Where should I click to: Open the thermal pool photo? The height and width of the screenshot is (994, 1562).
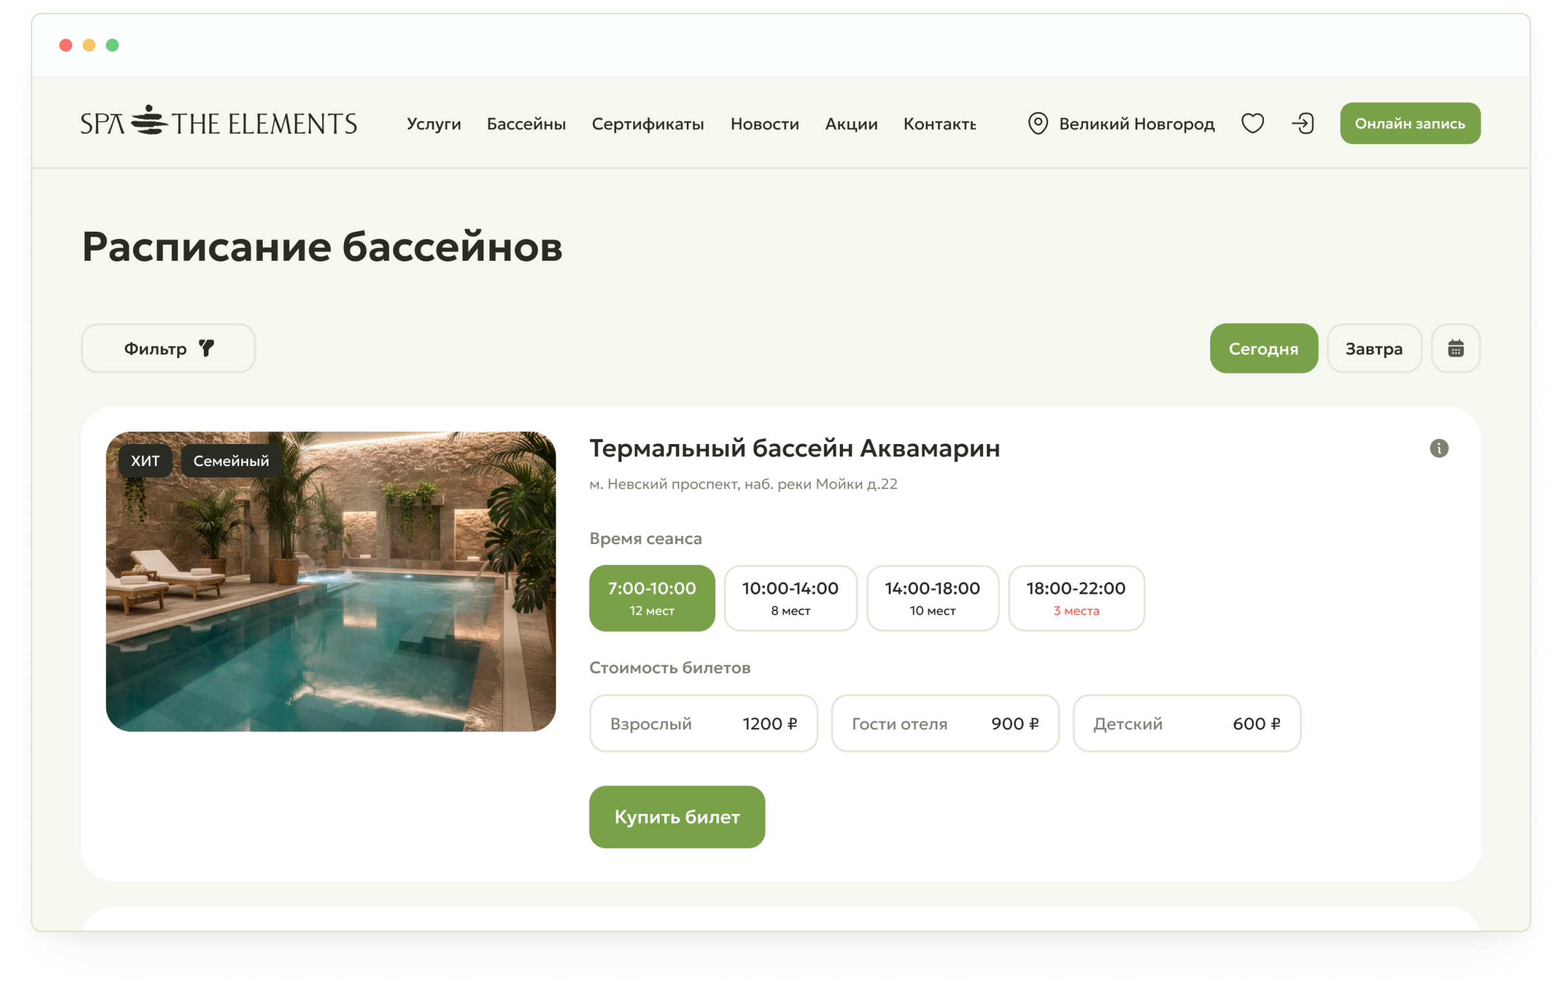tap(331, 582)
